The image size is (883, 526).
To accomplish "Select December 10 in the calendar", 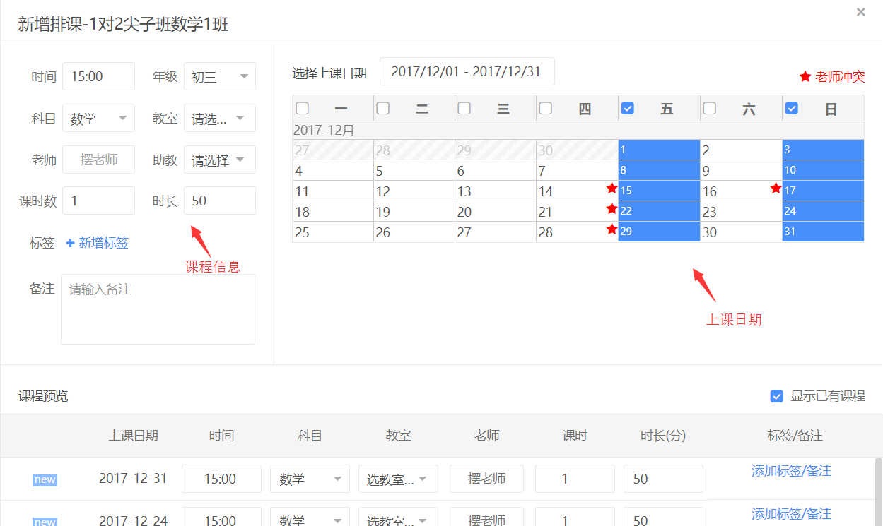I will click(x=823, y=170).
